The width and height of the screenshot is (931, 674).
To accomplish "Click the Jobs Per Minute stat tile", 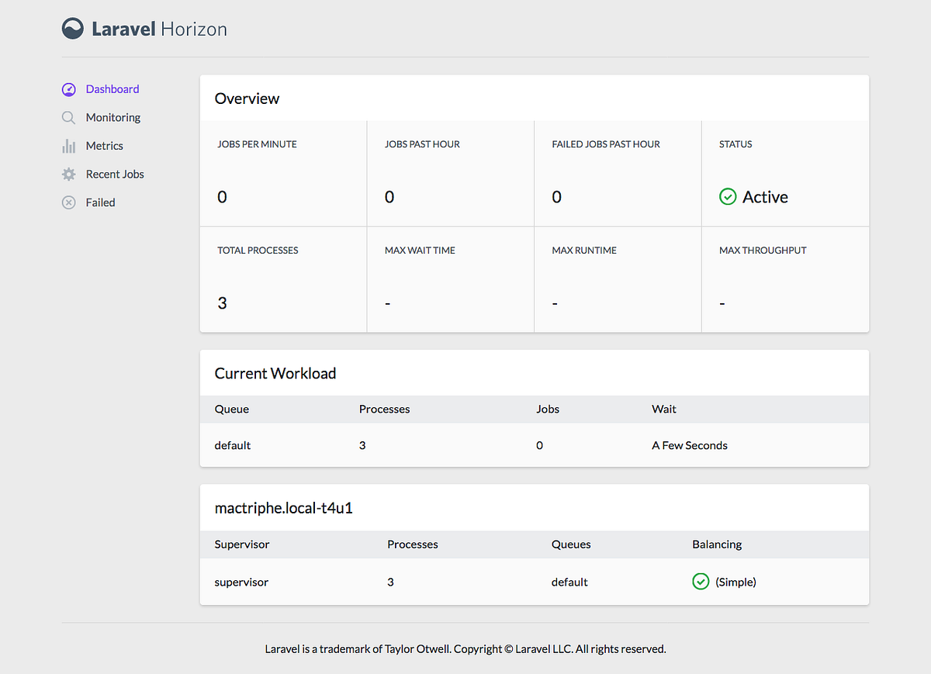I will [x=283, y=173].
